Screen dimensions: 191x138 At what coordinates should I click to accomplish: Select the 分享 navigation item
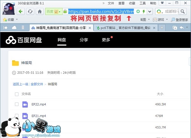coord(84,40)
